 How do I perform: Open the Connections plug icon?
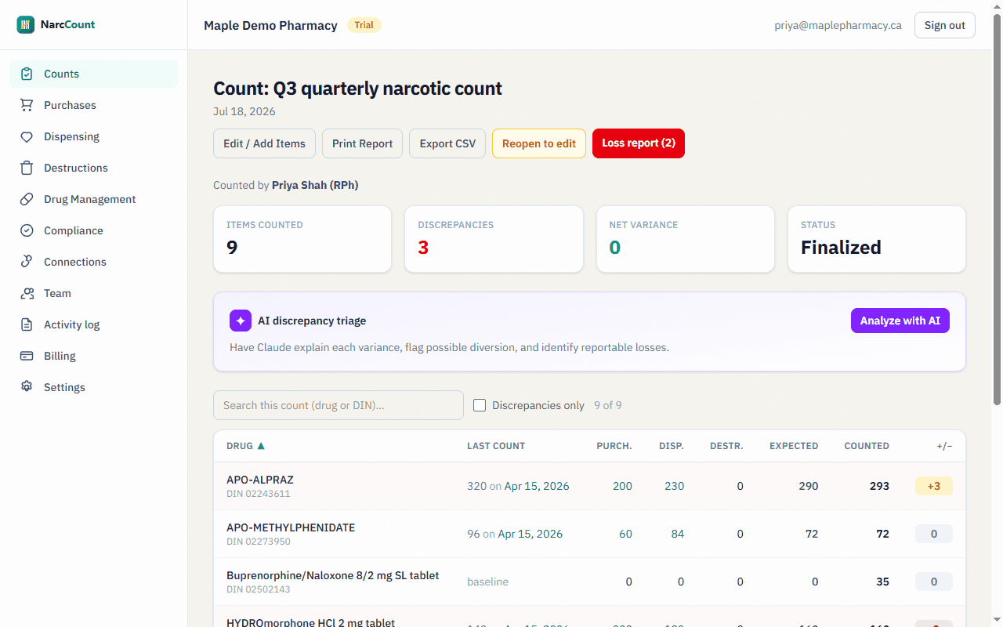click(x=27, y=262)
